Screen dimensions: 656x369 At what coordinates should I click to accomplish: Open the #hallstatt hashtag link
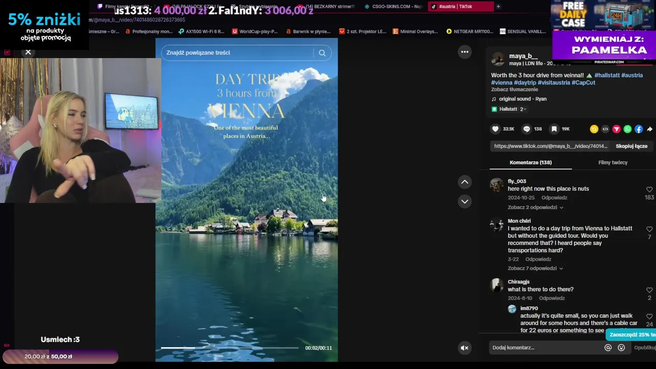click(x=607, y=75)
